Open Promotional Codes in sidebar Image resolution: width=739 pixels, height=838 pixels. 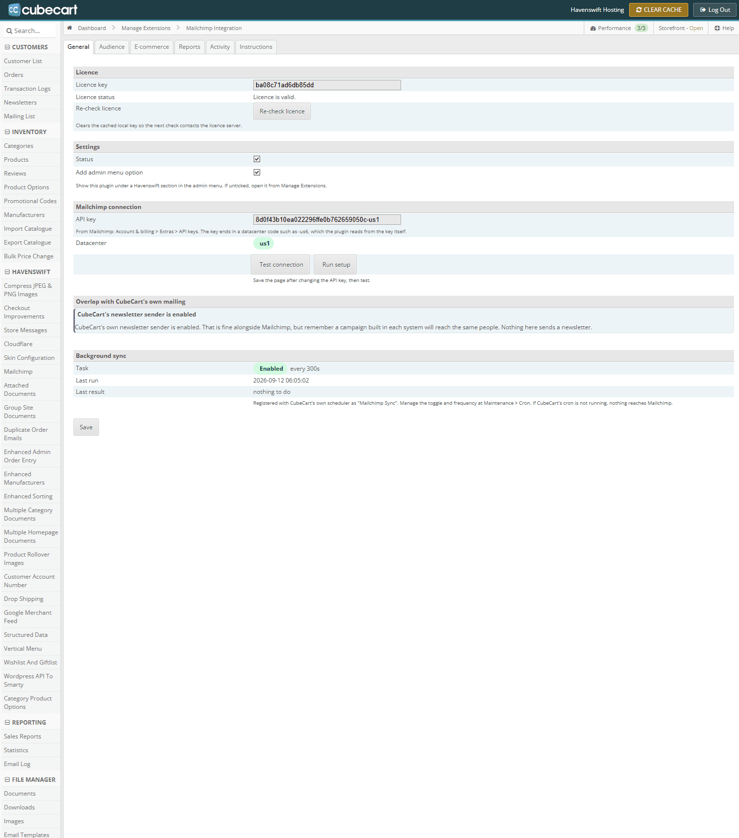31,201
